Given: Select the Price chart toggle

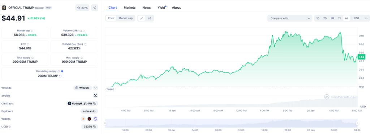Looking at the screenshot, I should tap(111, 18).
